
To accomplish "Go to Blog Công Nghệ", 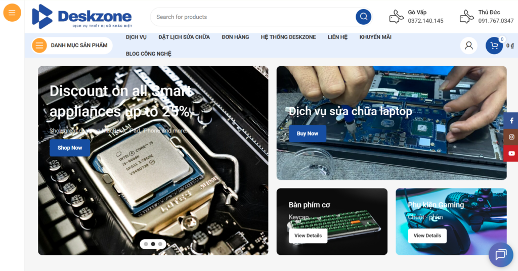I will click(x=148, y=54).
